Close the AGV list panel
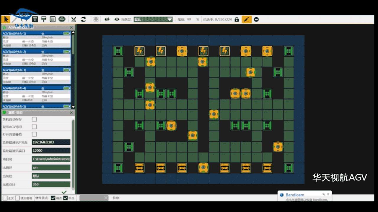Viewport: 378px width, 212px height. 71,27
